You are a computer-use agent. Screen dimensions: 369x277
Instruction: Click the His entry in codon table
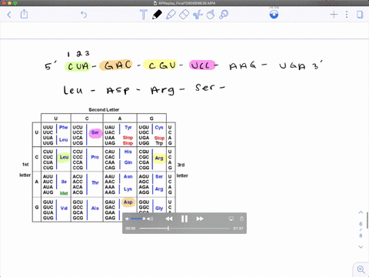[x=128, y=152]
